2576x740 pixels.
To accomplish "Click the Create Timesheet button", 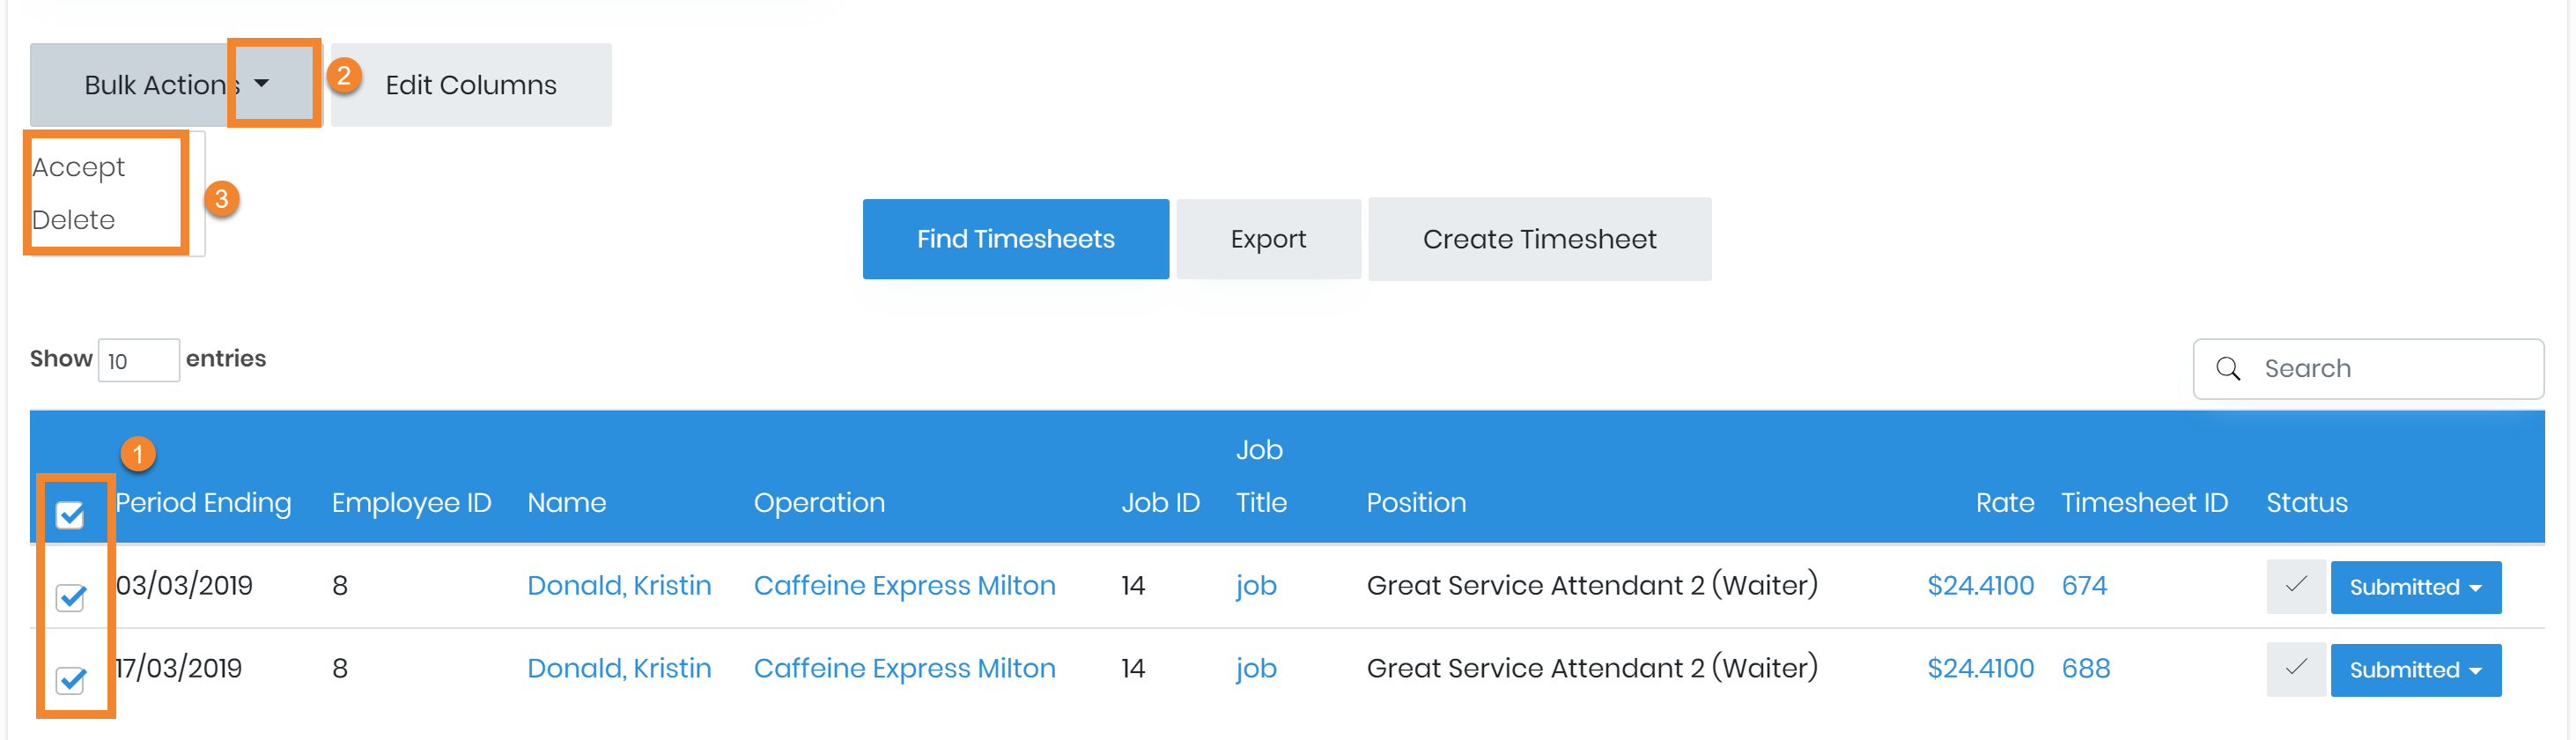I will point(1539,239).
